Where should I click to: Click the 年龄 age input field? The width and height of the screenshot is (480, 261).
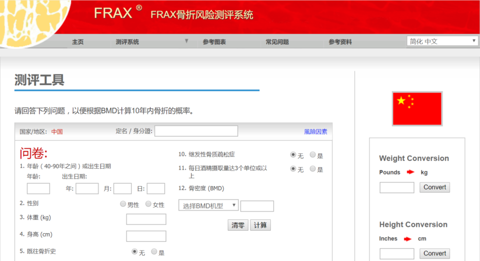pyautogui.click(x=38, y=188)
